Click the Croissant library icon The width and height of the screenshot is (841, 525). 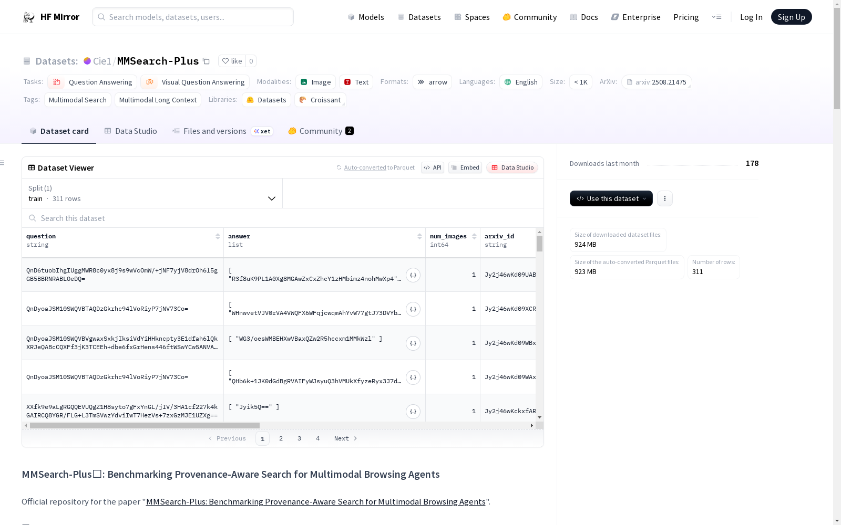(303, 100)
